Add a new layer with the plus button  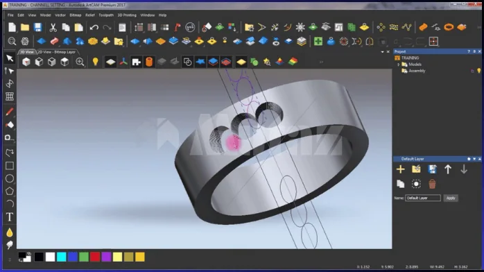coord(400,169)
